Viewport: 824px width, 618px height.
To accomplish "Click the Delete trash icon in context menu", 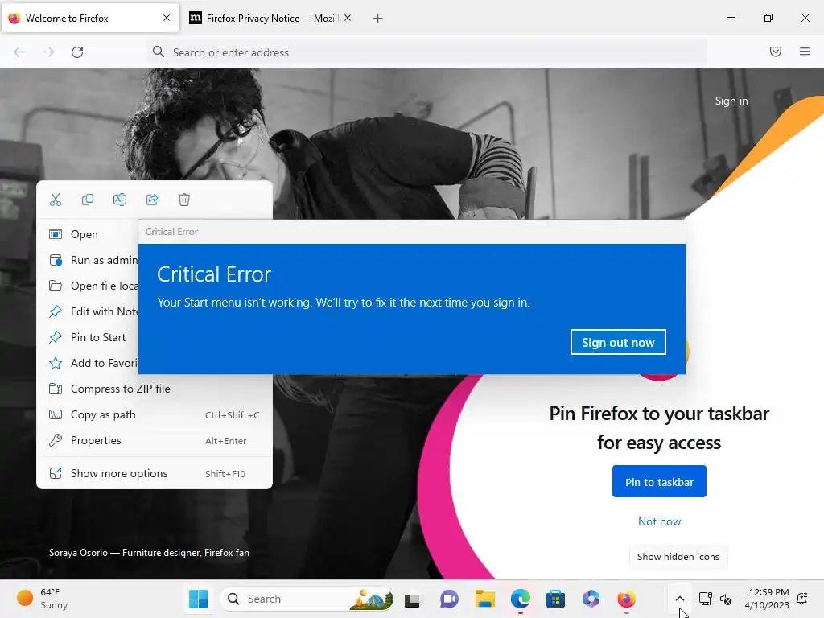I will click(184, 200).
